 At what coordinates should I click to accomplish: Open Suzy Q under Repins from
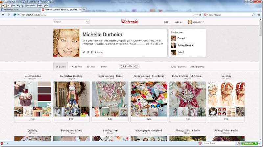pos(181,38)
